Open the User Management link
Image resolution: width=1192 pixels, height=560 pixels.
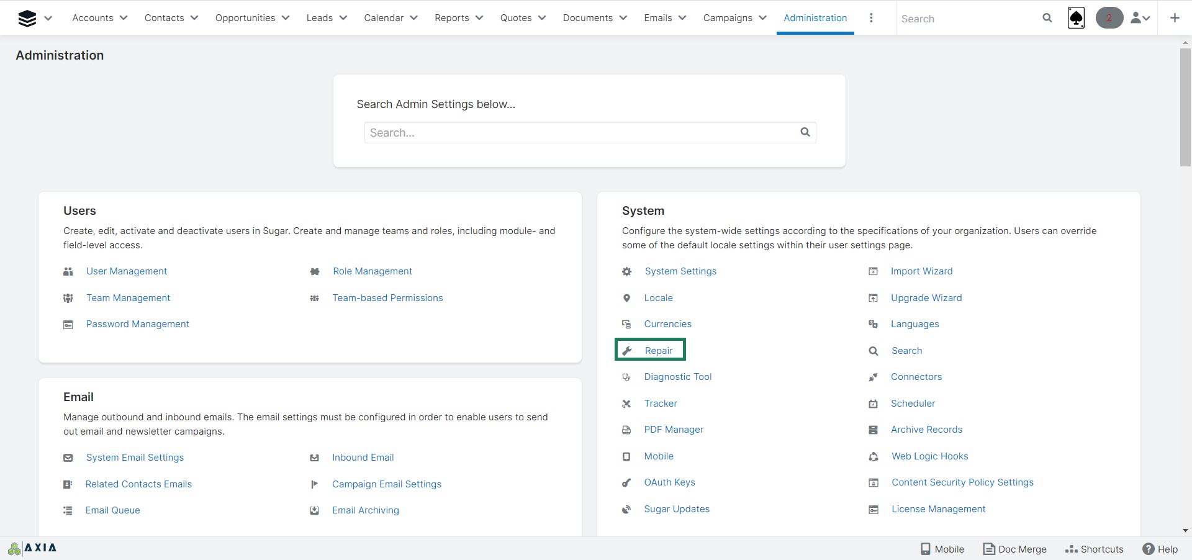127,271
